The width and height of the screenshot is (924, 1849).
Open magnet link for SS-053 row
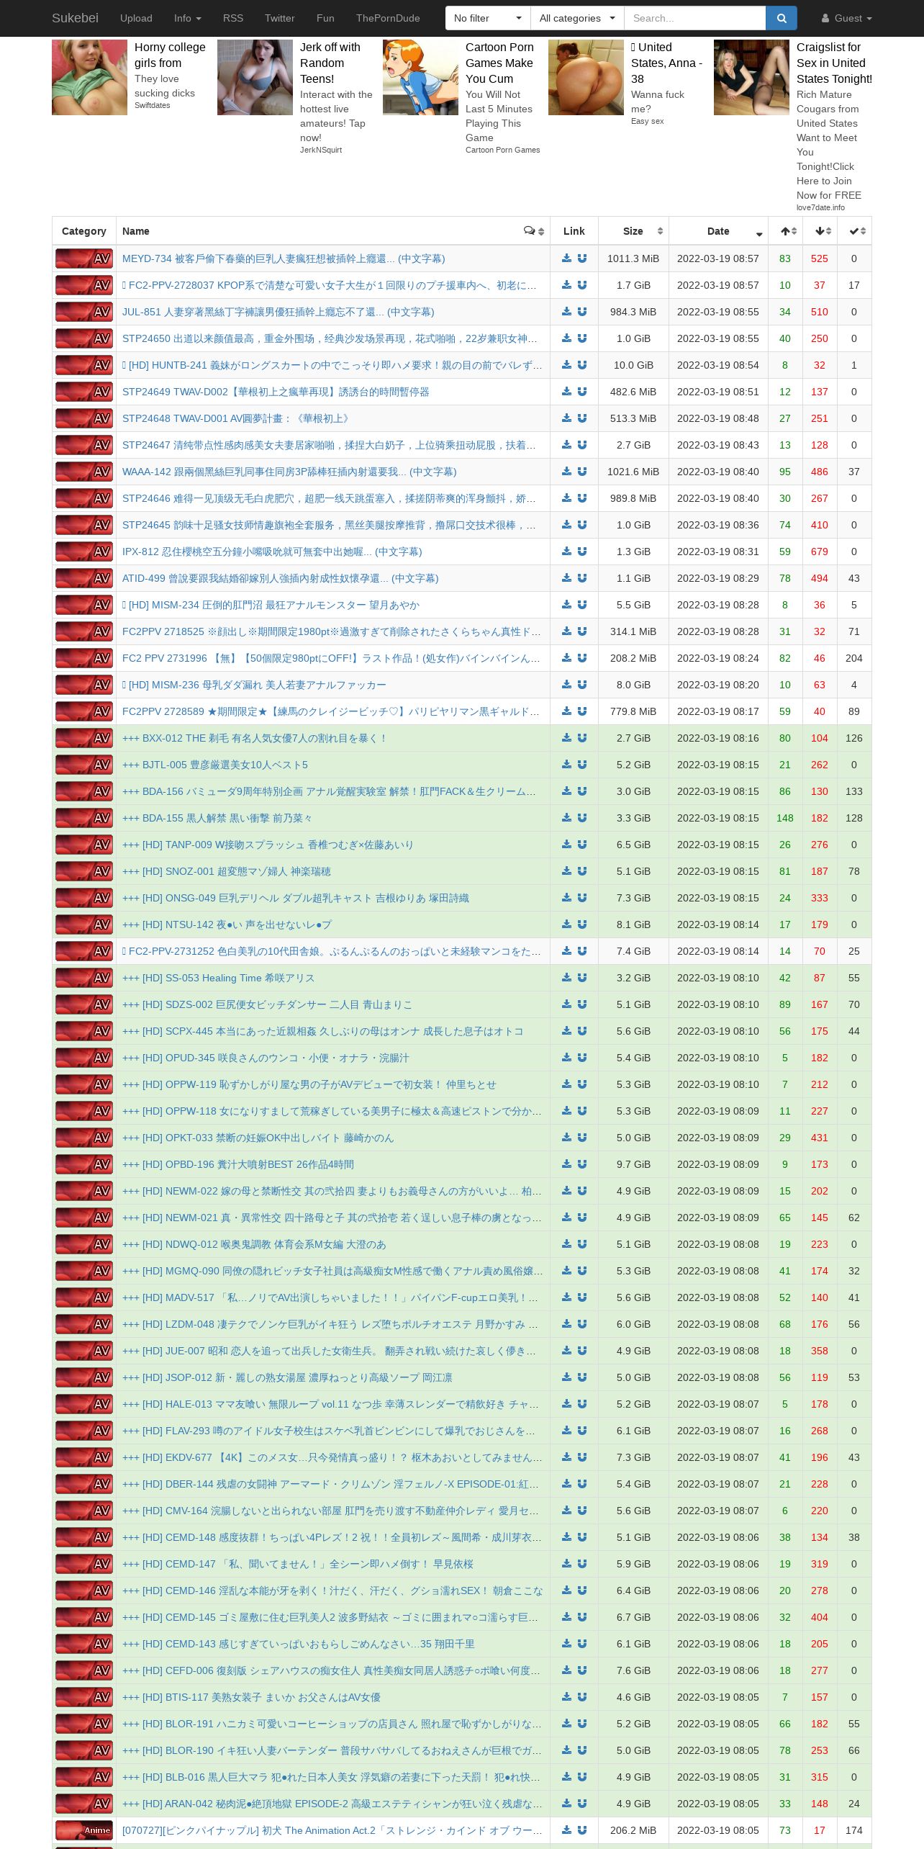[x=582, y=978]
